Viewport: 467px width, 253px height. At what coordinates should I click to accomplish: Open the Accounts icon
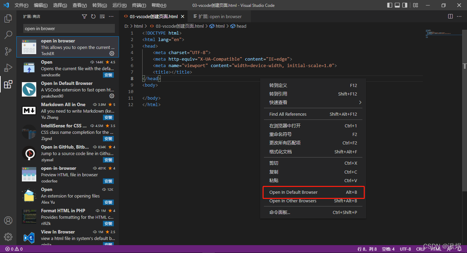(8, 220)
